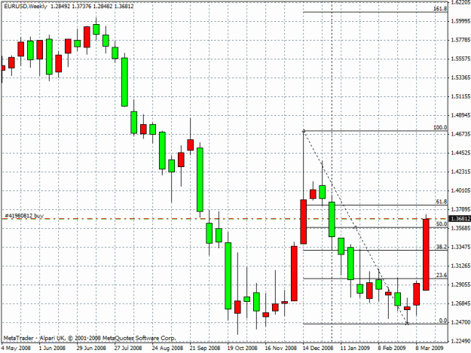Screen dimensions: 471x353
Task: Click the current price tag 1.36812
Action: pos(459,218)
